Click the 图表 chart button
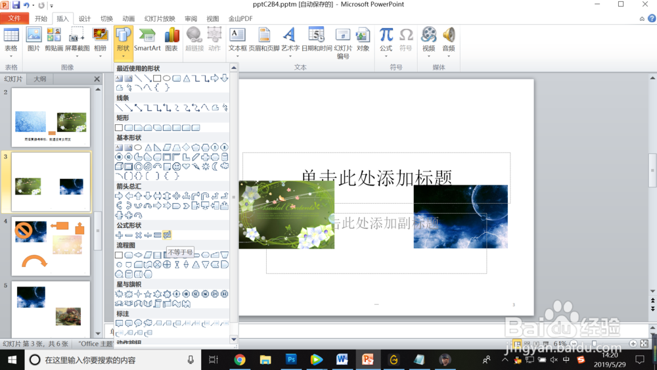 [171, 39]
